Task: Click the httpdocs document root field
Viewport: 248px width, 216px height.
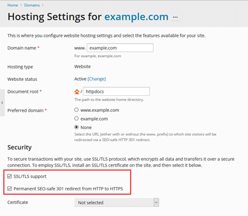Action: [116, 92]
